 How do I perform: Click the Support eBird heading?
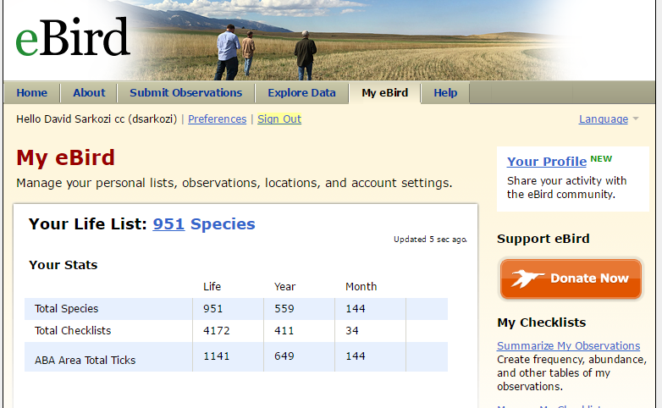pyautogui.click(x=543, y=239)
